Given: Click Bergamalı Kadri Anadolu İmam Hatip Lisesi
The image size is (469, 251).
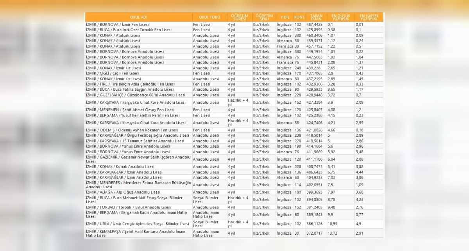Looking at the screenshot, I should [x=137, y=214].
